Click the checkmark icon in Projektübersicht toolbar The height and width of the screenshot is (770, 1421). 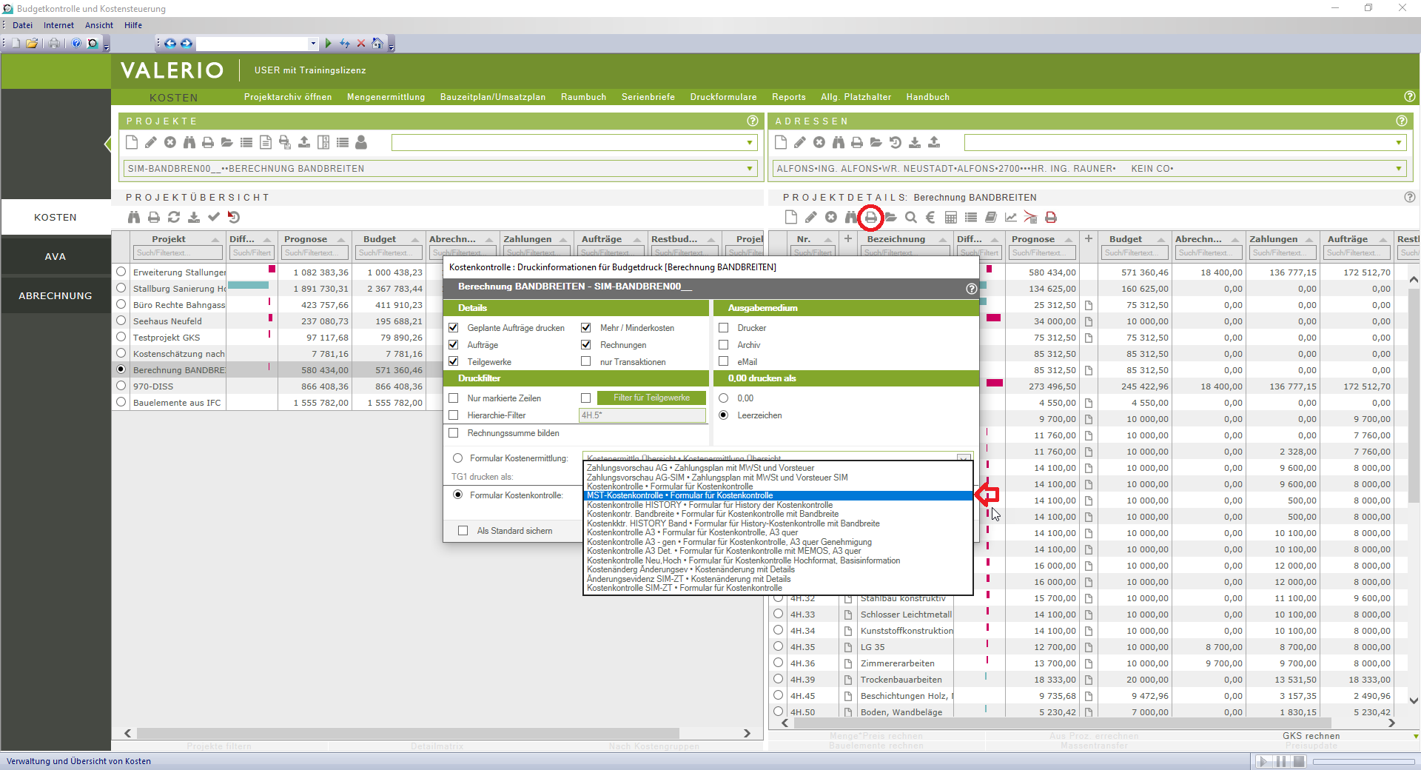(214, 218)
